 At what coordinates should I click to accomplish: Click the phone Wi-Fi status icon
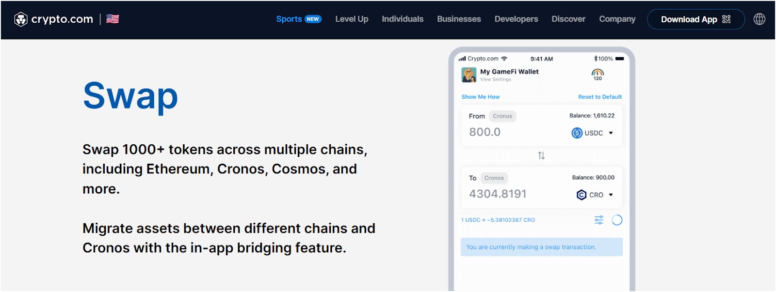[x=504, y=59]
